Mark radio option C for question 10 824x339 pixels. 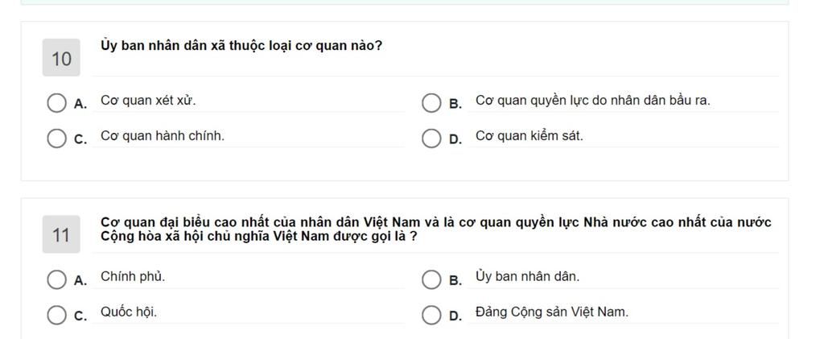tap(56, 138)
